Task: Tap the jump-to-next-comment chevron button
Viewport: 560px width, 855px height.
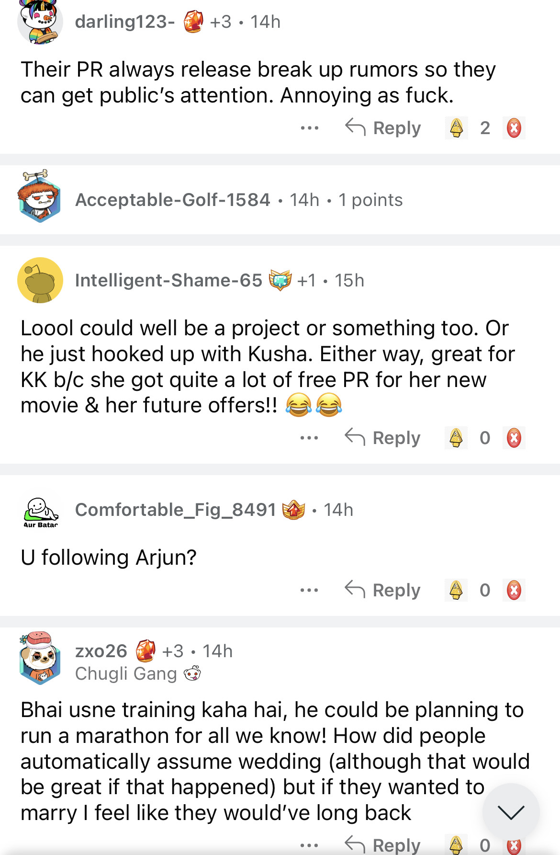Action: 511,812
